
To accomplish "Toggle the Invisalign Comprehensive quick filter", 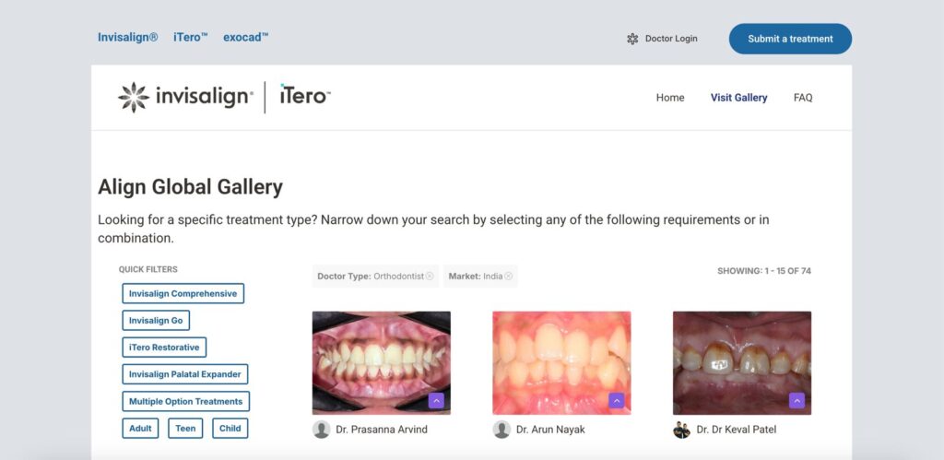I will tap(183, 294).
